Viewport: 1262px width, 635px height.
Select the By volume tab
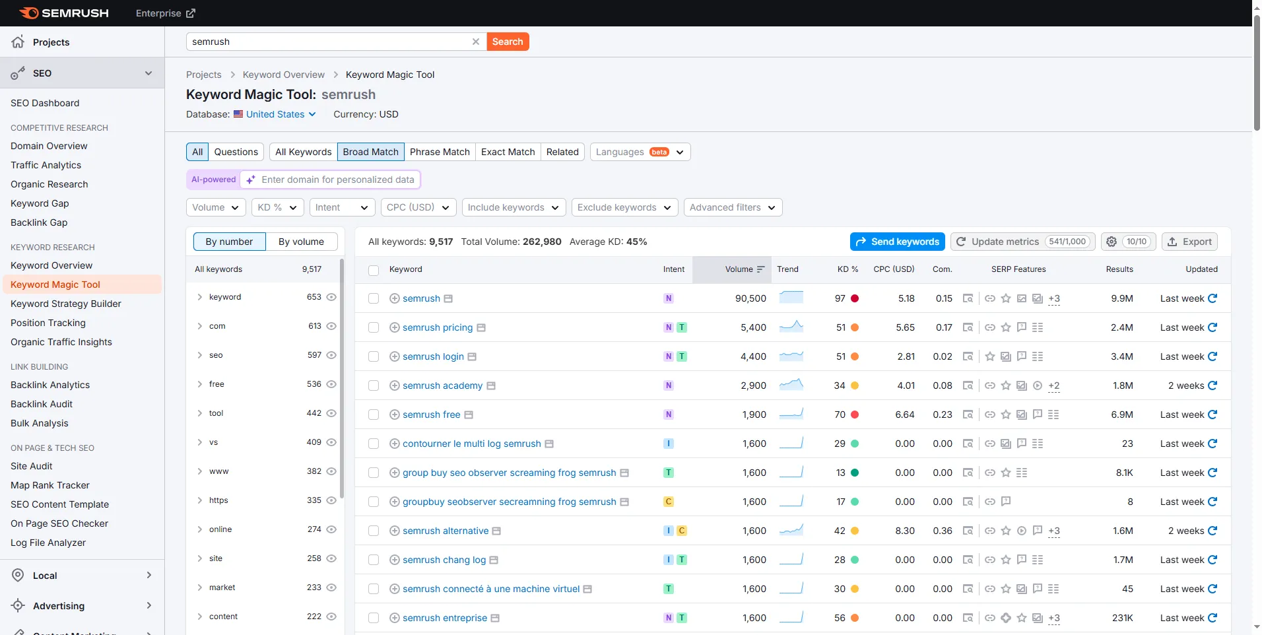click(301, 242)
